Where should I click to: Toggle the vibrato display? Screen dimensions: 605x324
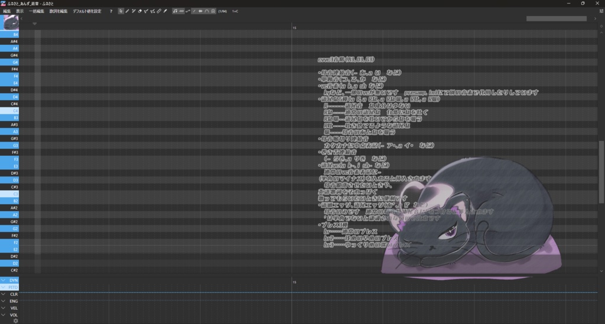(x=181, y=11)
